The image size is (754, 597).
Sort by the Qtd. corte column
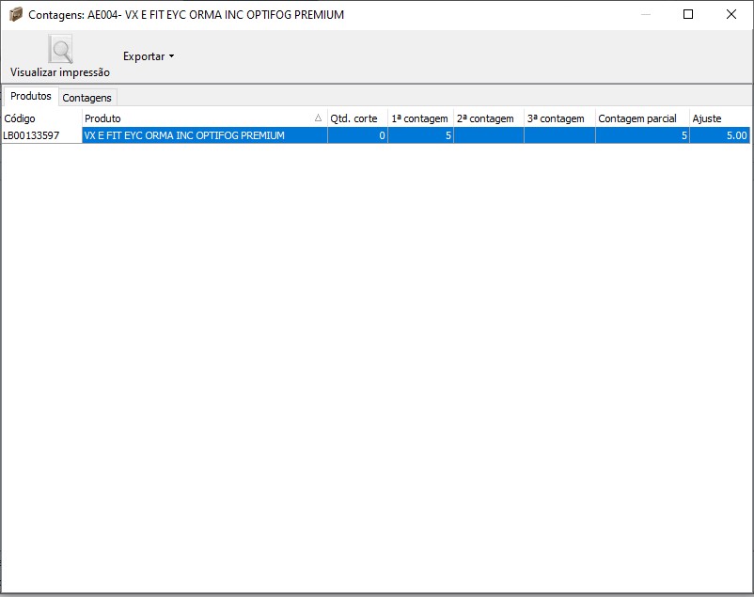point(357,118)
